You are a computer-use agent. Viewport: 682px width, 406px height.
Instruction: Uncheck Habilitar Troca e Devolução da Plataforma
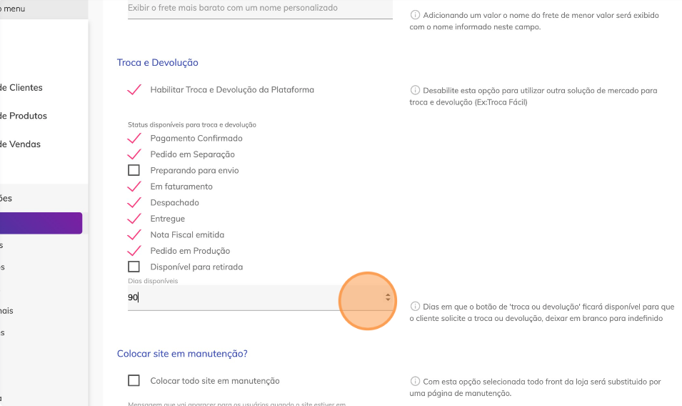coord(134,89)
